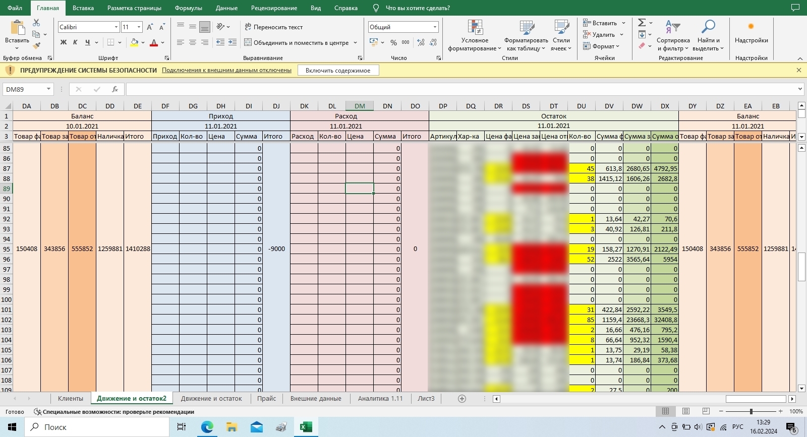This screenshot has width=807, height=437.
Task: Open Microsoft Edge from the taskbar
Action: click(207, 427)
